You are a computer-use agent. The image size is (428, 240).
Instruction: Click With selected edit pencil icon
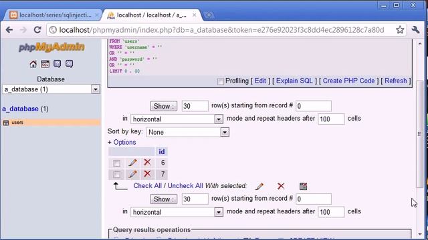click(259, 187)
